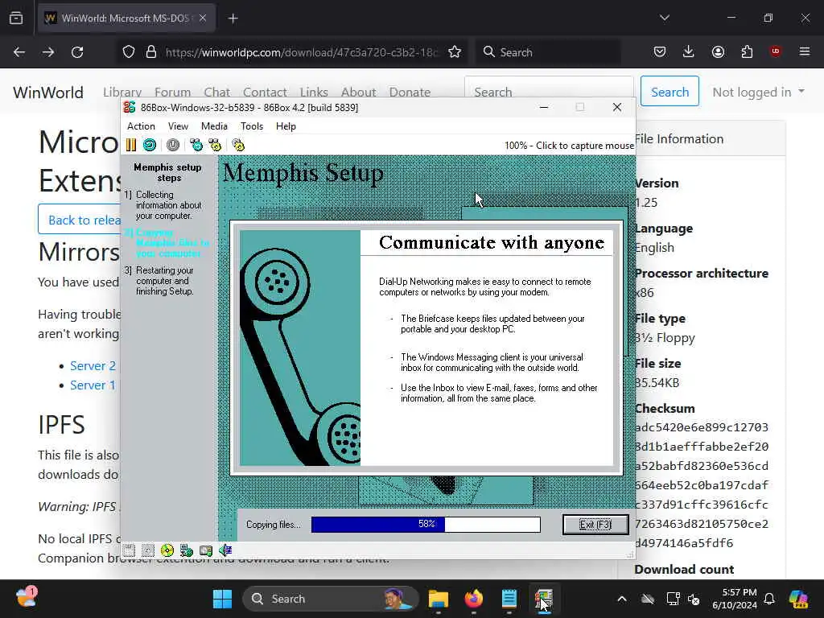This screenshot has height=618, width=824.
Task: Open a new Firefox tab
Action: [x=233, y=19]
